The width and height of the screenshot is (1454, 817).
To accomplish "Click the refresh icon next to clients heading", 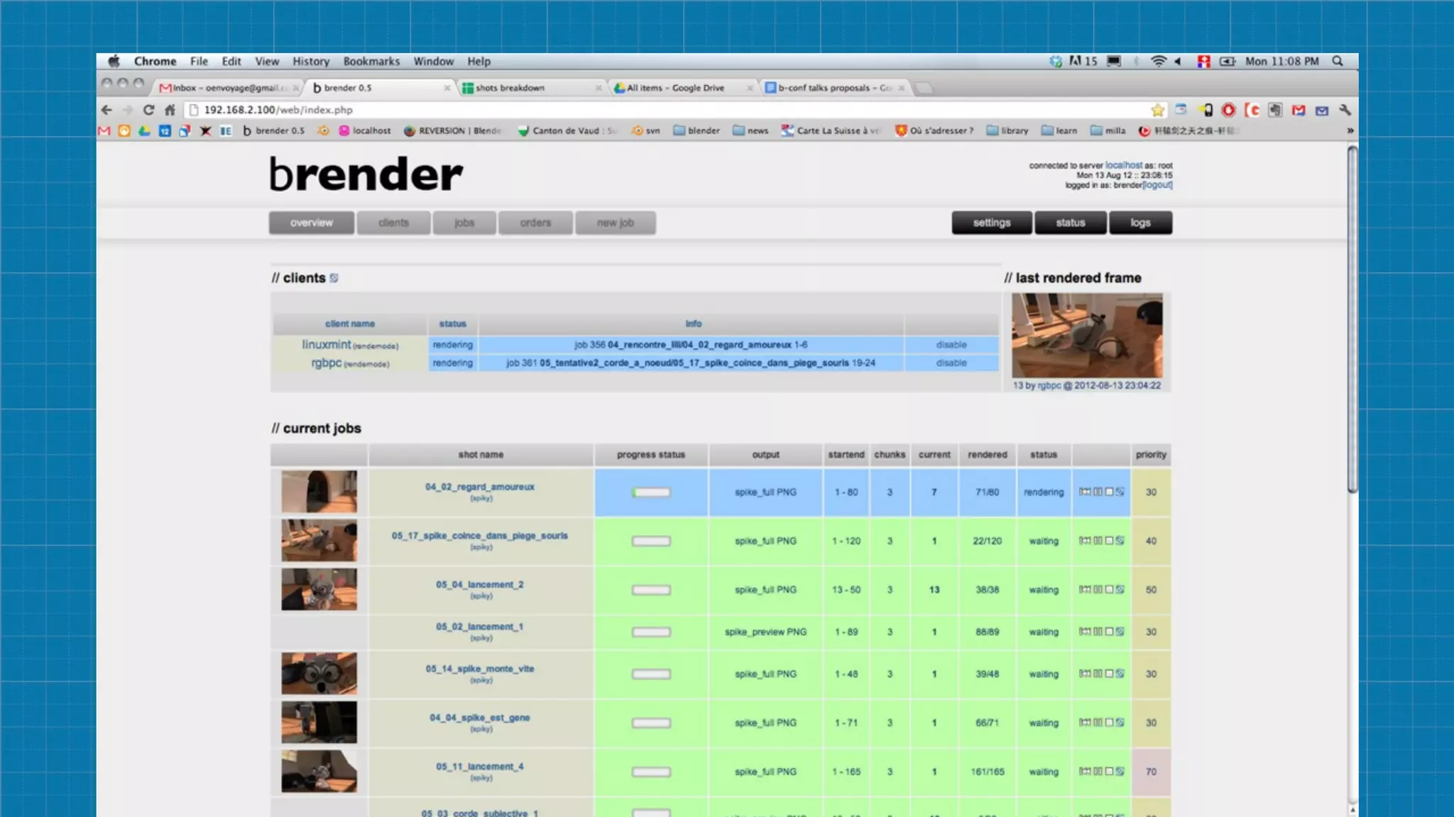I will click(x=334, y=278).
